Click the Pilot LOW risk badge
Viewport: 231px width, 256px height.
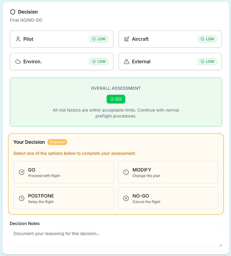point(99,39)
